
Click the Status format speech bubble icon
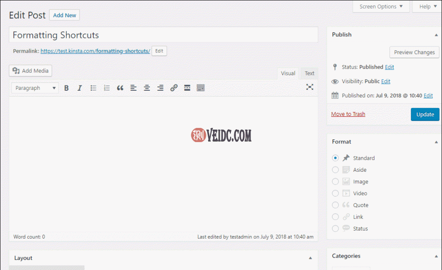pyautogui.click(x=346, y=228)
